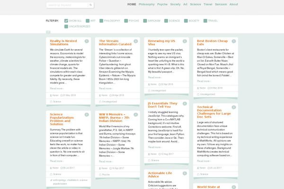Open JS Essentials They Don't Tell You
Image resolution: width=284 pixels, height=189 pixels.
[162, 105]
